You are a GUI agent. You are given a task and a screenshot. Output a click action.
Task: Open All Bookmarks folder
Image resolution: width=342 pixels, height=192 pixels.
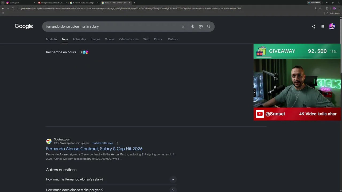(x=333, y=13)
